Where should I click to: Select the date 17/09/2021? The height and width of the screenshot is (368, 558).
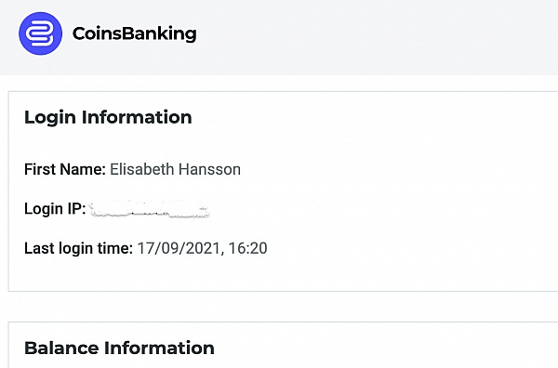click(x=180, y=248)
